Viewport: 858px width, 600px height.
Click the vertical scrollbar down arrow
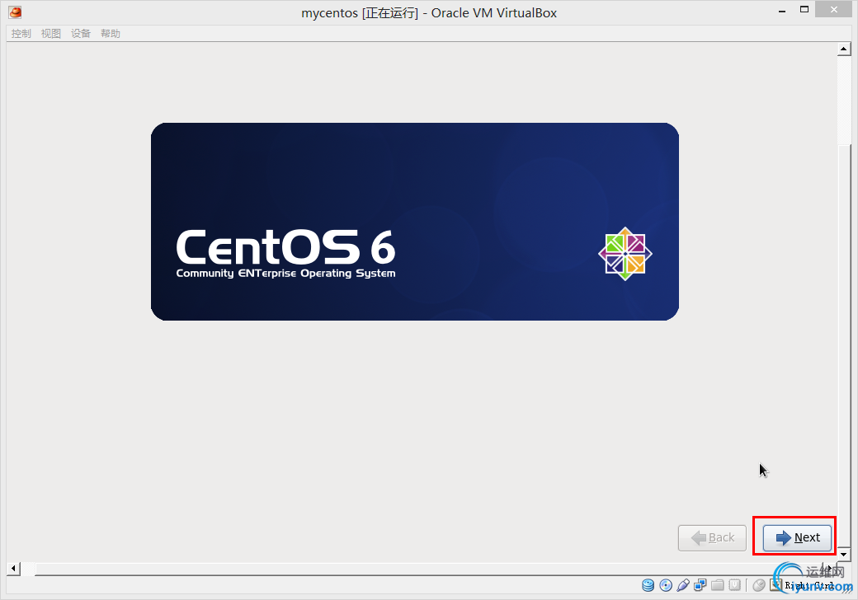[844, 554]
